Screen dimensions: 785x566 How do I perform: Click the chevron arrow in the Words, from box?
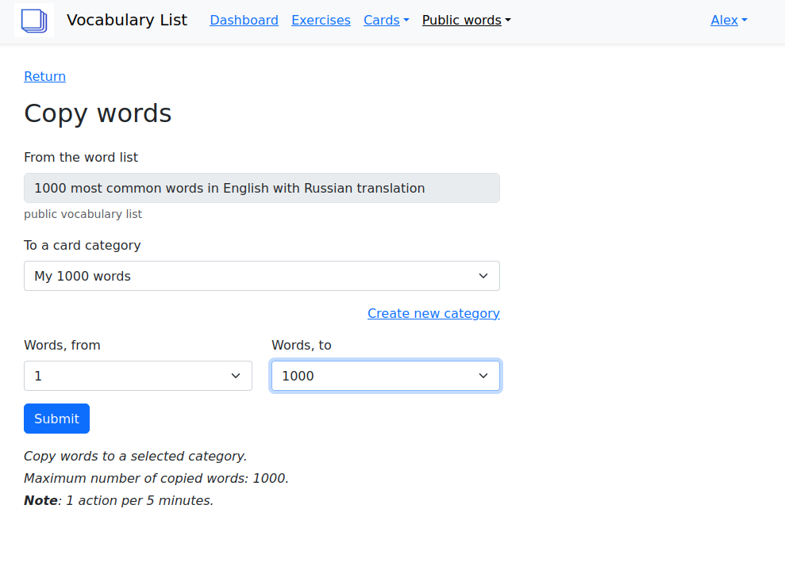tap(236, 377)
